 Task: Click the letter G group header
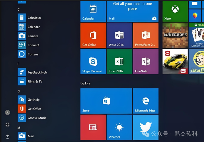point(18,91)
